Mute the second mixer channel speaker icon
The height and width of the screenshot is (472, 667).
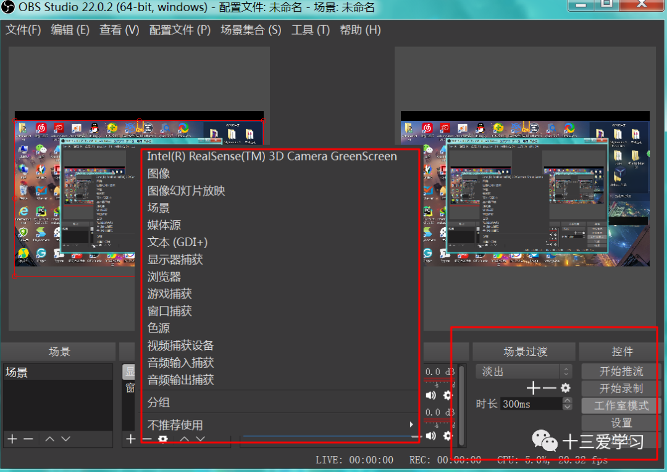431,436
